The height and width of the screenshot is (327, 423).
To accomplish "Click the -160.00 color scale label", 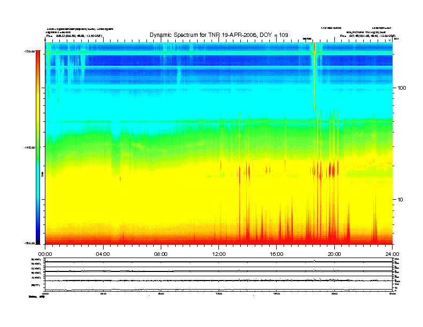I will (x=30, y=243).
